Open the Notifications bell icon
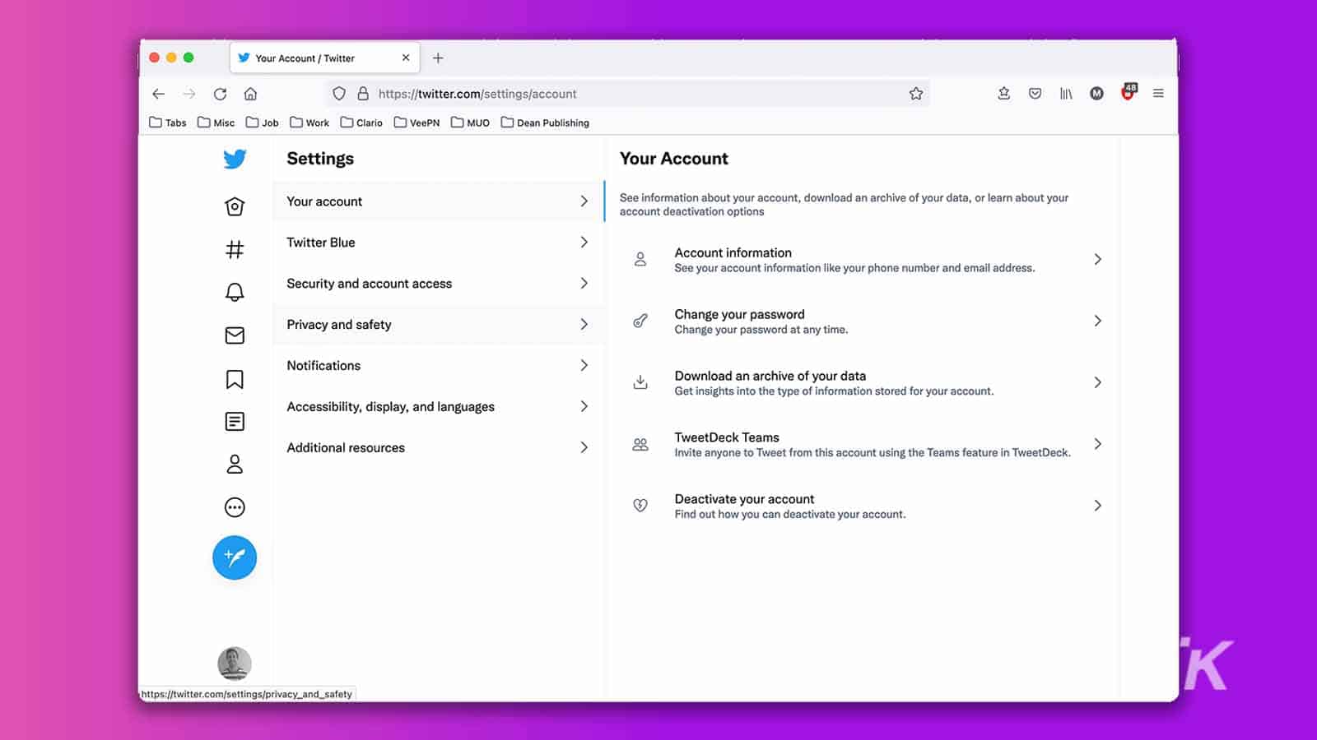 [x=235, y=292]
